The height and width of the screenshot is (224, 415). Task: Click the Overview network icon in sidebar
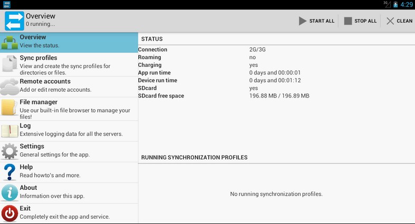coord(9,42)
